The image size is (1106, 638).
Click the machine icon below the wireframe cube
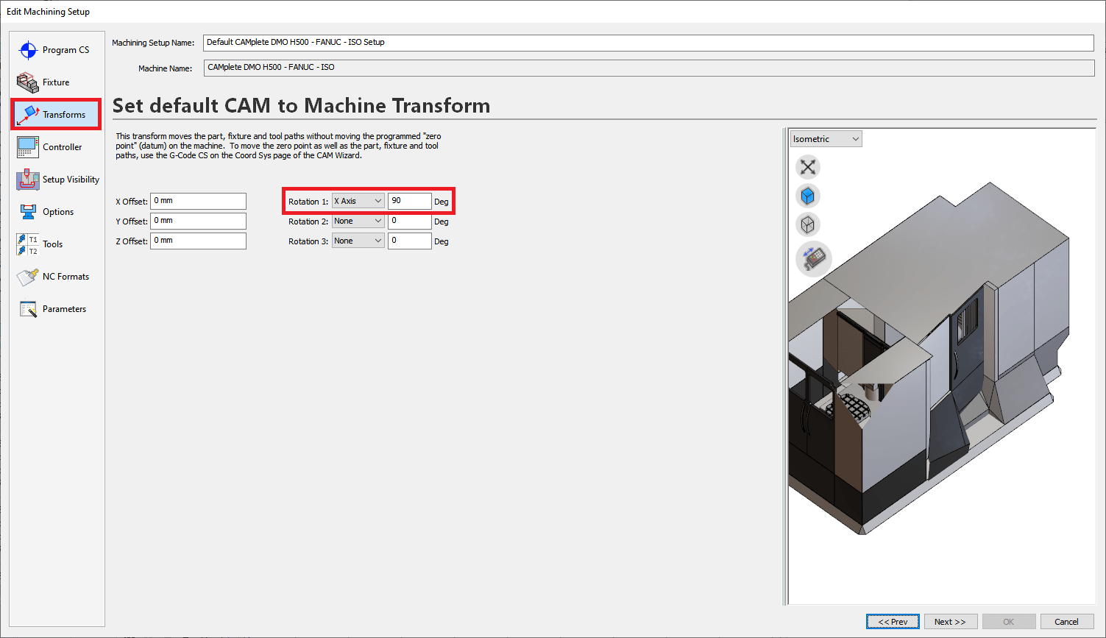pos(813,258)
